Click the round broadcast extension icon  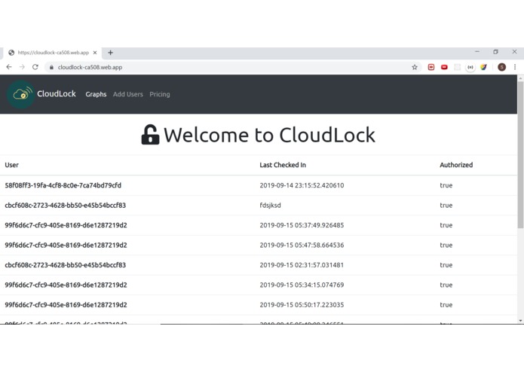click(x=470, y=67)
